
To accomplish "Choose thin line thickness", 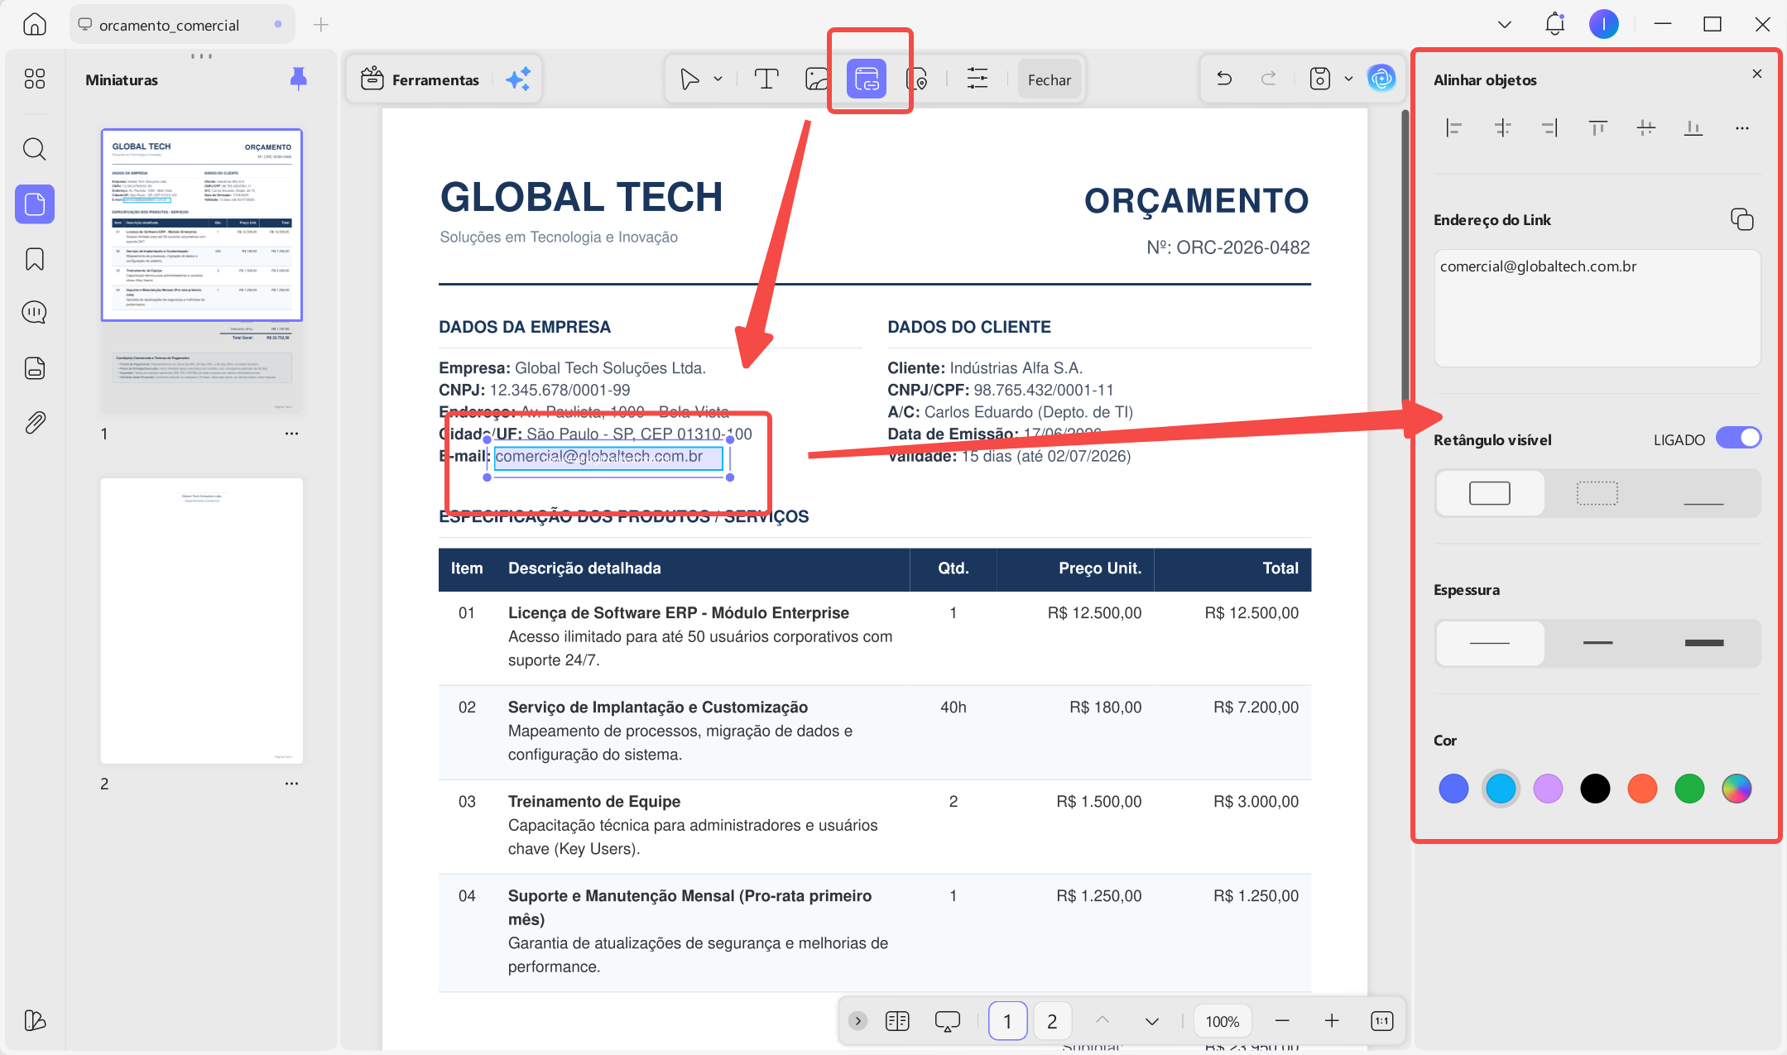I will (1490, 643).
